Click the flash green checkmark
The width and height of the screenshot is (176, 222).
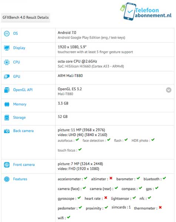click(x=126, y=140)
